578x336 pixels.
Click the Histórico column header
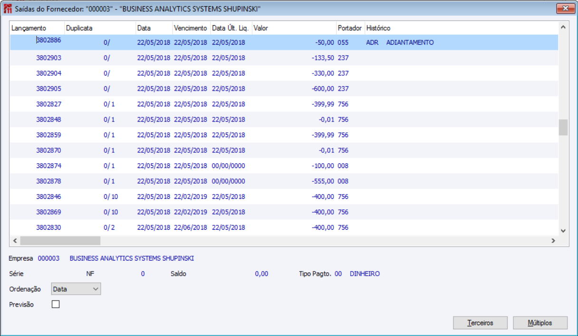click(461, 28)
